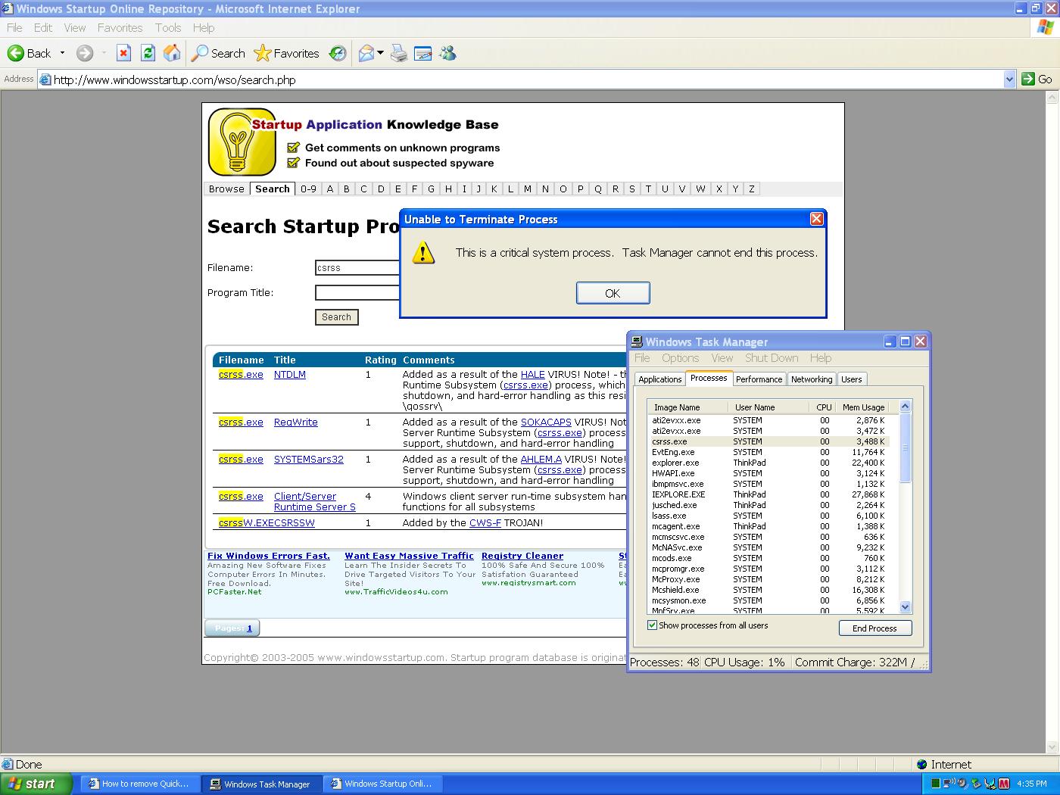Click the Refresh page icon
Image resolution: width=1060 pixels, height=795 pixels.
(148, 53)
